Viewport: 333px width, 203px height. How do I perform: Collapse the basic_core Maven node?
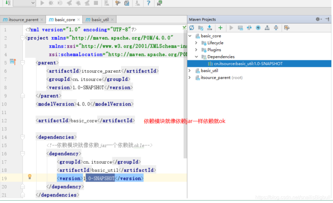tap(190, 36)
